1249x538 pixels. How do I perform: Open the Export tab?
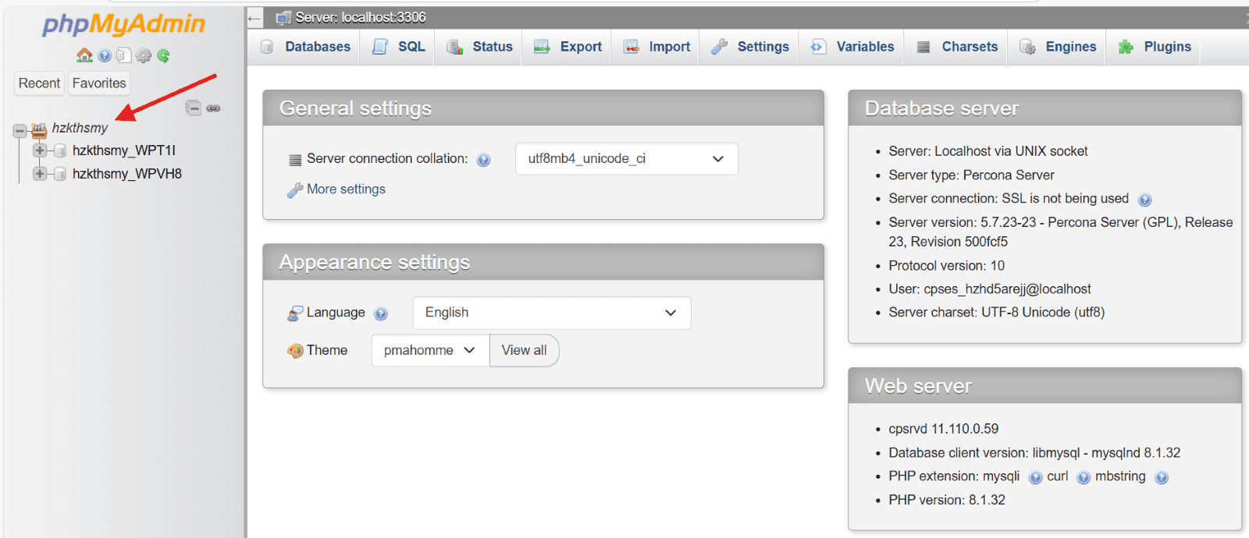[x=568, y=47]
